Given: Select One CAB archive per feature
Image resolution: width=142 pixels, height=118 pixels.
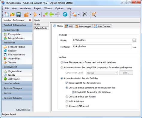Looking at the screenshot, I should click(x=67, y=97).
